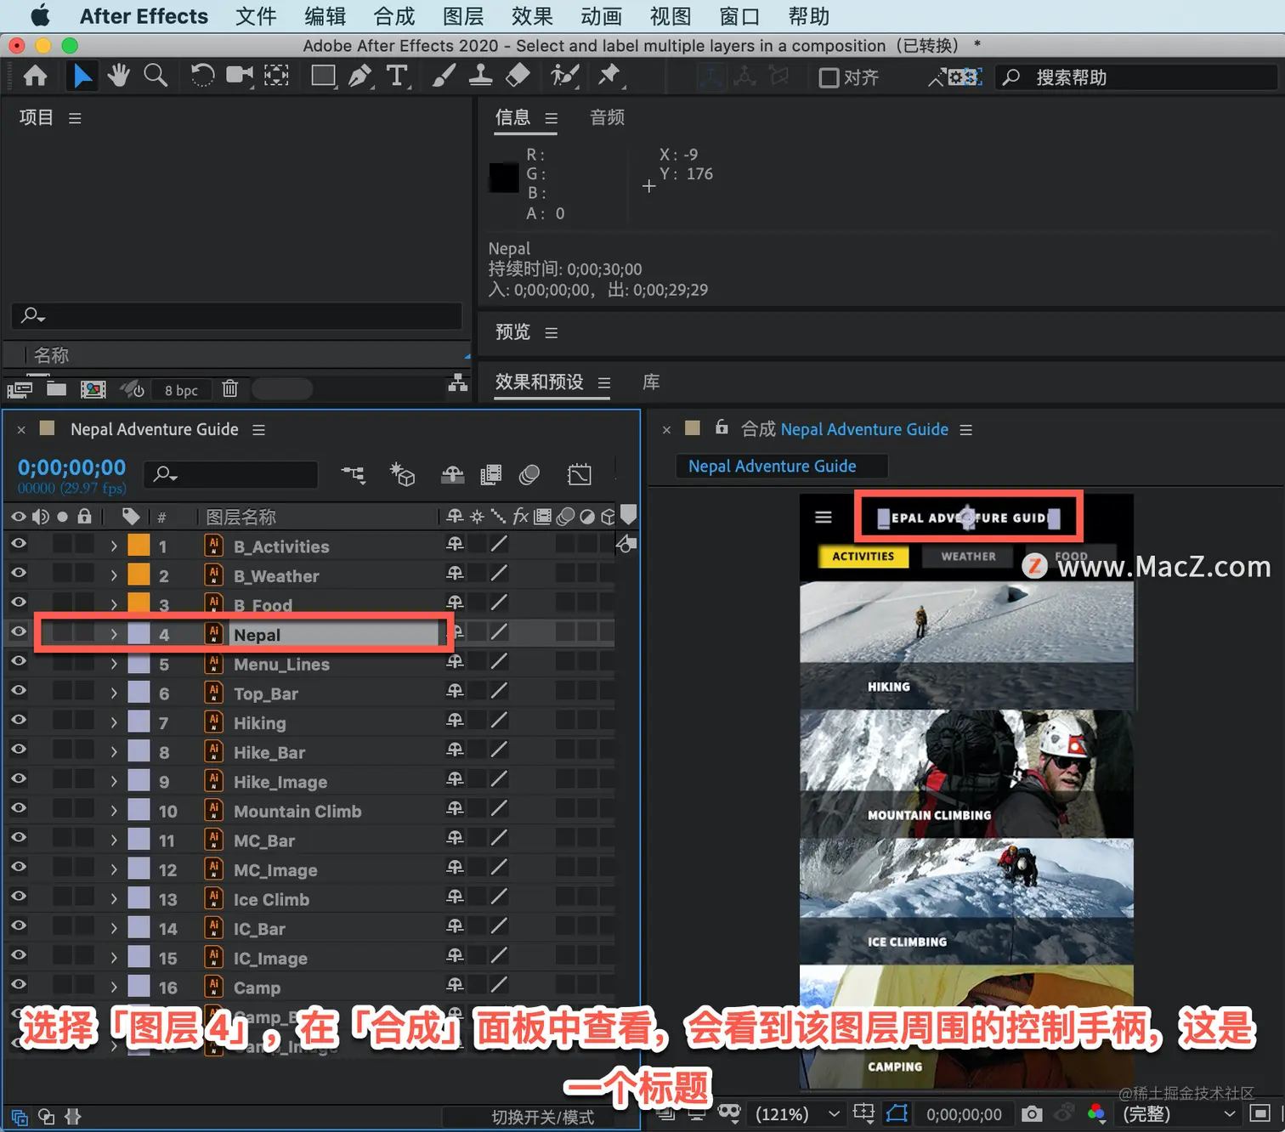Click Nepal Adventure Guide breadcrumb in viewer
Screen dimensions: 1285x1132
[772, 466]
